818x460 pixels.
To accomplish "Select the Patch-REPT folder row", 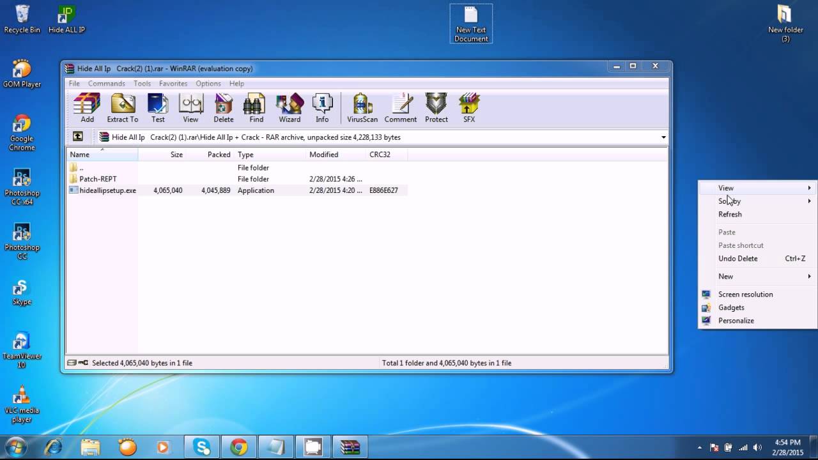I will pyautogui.click(x=237, y=179).
